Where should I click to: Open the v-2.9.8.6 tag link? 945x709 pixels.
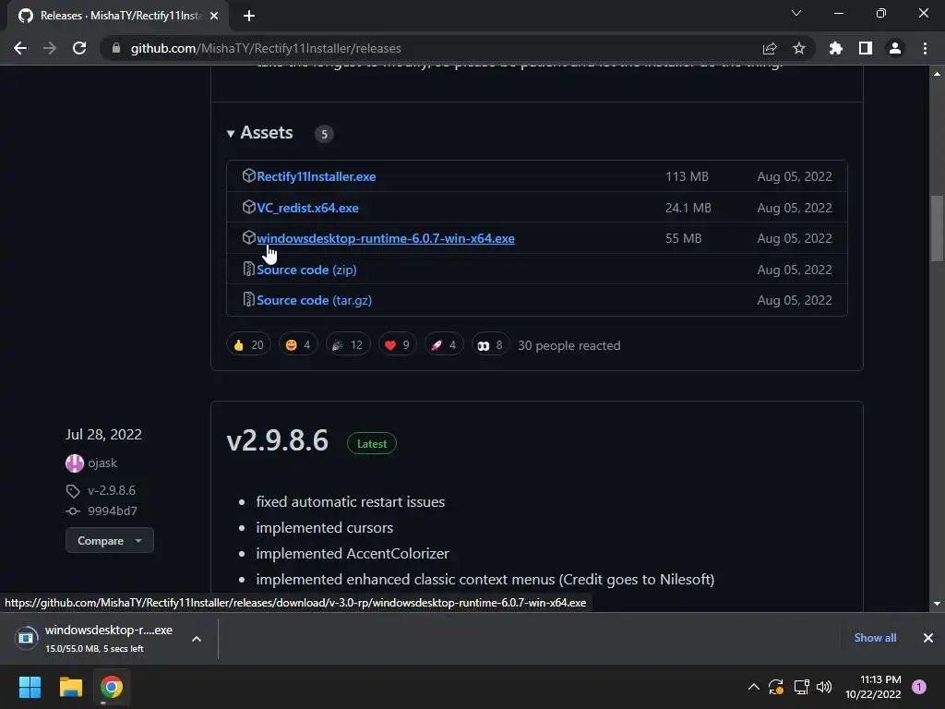(112, 491)
